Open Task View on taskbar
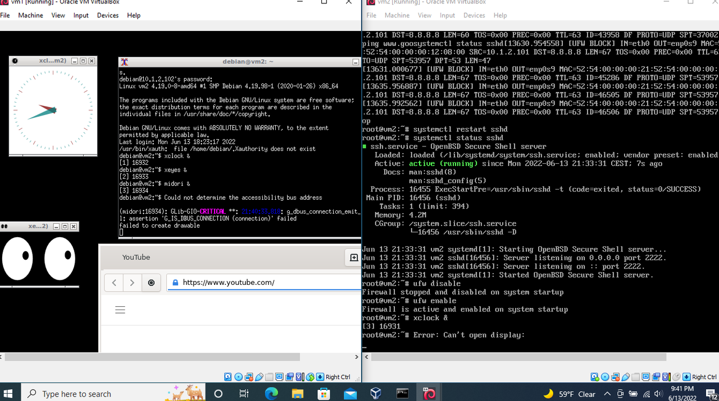 (244, 394)
